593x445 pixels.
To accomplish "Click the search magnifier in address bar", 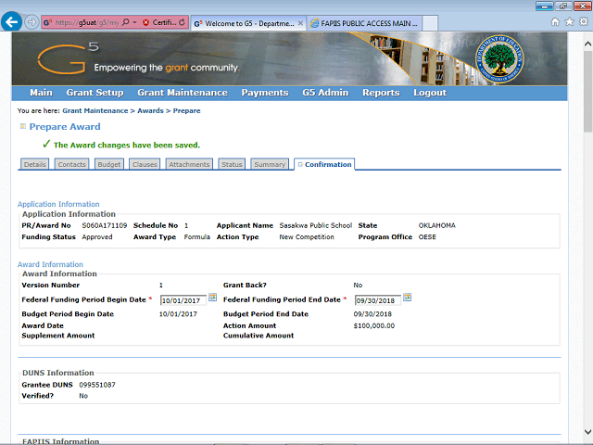I will coord(126,22).
